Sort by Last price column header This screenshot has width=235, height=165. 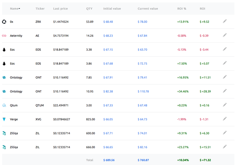(61, 8)
